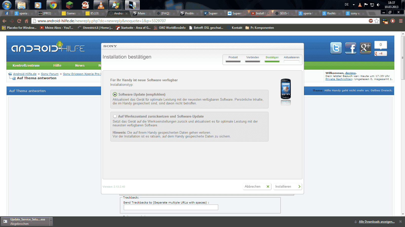The height and width of the screenshot is (227, 405).
Task: Switch to the 85.131 browser tab
Action: coord(94,13)
